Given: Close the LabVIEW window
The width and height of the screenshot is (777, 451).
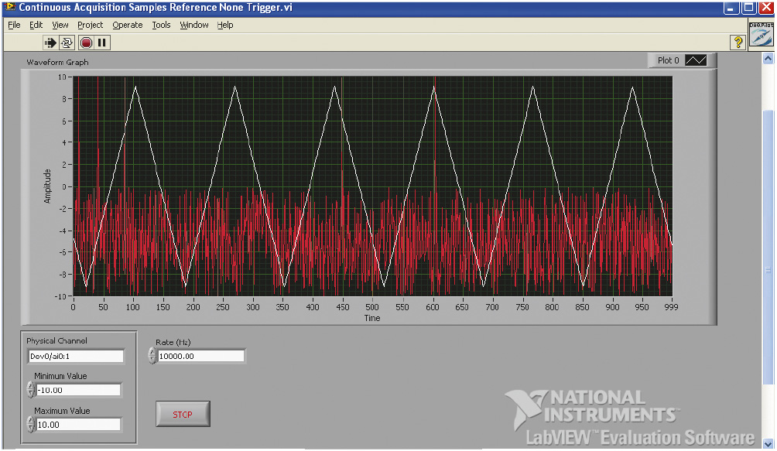Looking at the screenshot, I should (767, 8).
